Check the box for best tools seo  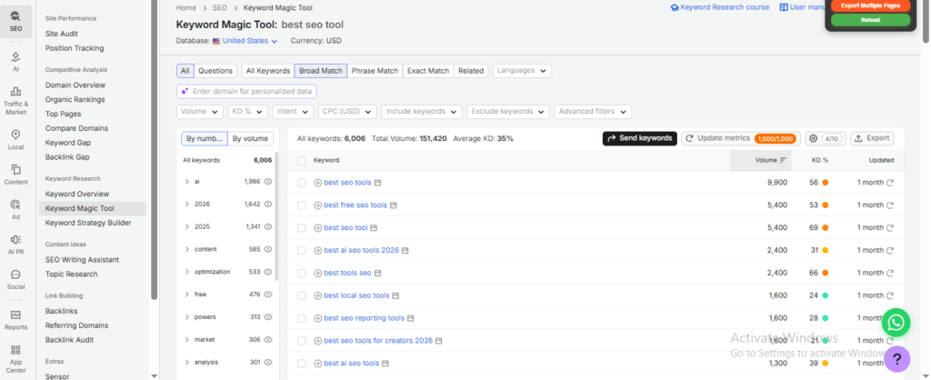302,273
